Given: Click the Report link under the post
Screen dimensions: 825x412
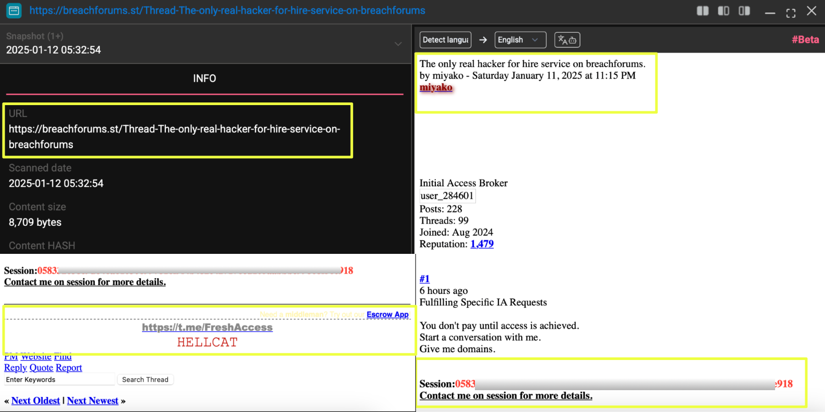Looking at the screenshot, I should tap(69, 368).
